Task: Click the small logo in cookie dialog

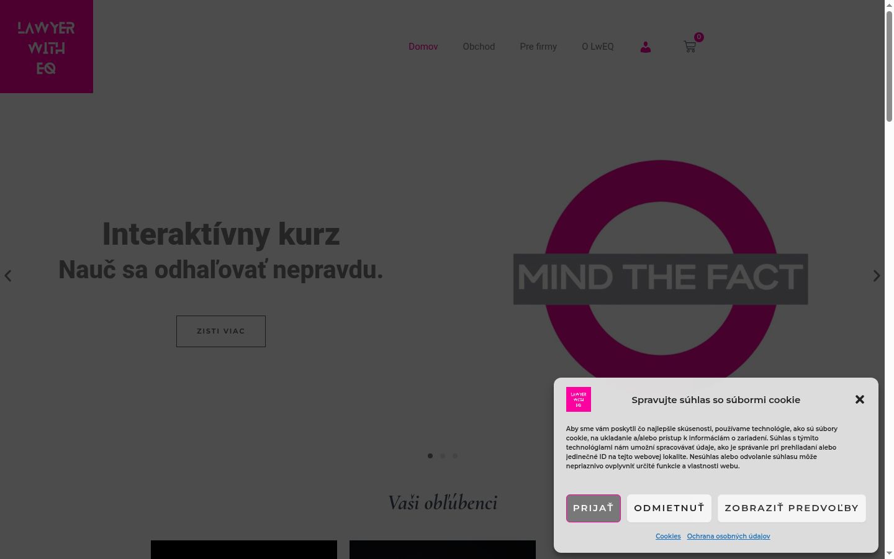Action: pyautogui.click(x=579, y=399)
